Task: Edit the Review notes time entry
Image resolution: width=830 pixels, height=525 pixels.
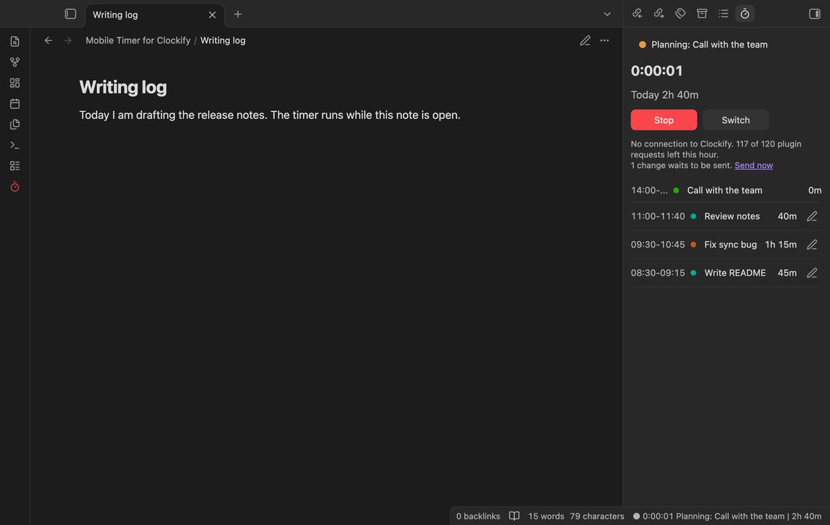Action: 812,216
